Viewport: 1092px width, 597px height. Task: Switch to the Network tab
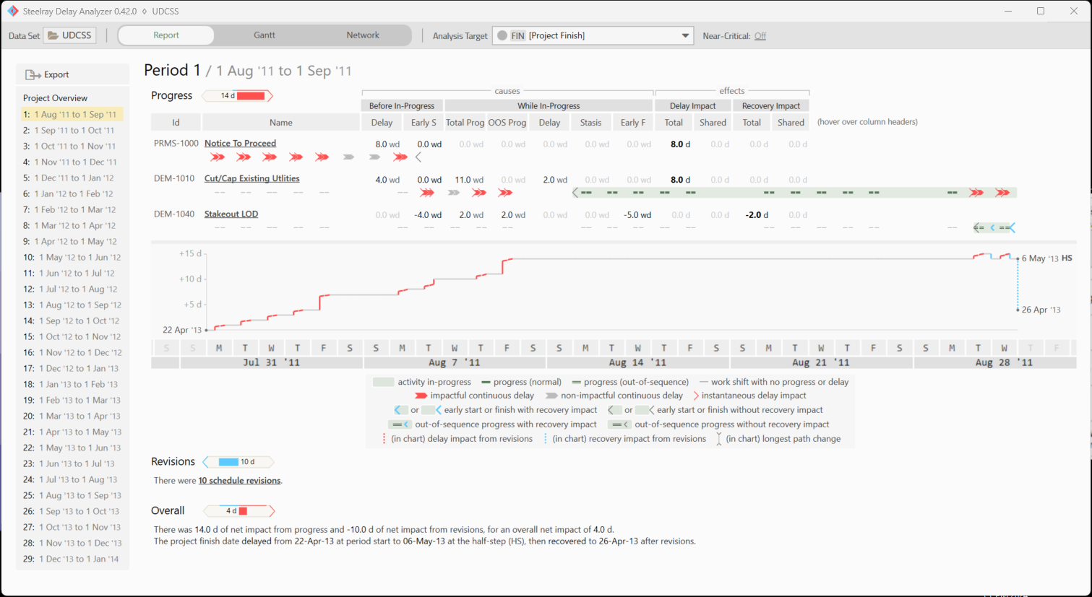(363, 35)
